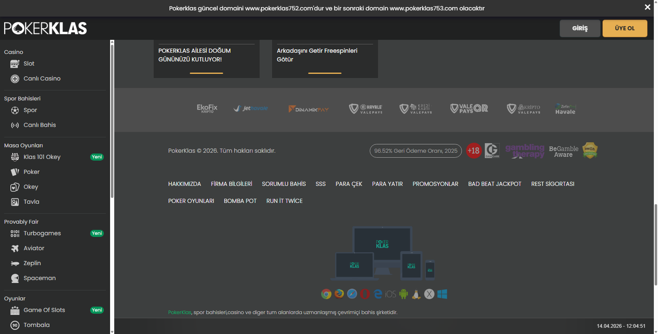Go to the PARA YATIR page
Viewport: 658px width, 334px height.
tap(388, 184)
